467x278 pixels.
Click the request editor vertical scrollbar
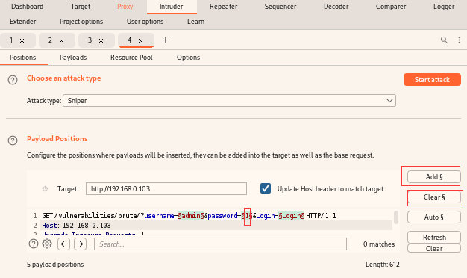(396, 217)
